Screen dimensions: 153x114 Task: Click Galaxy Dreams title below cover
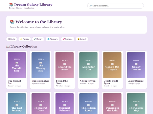pos(135,81)
